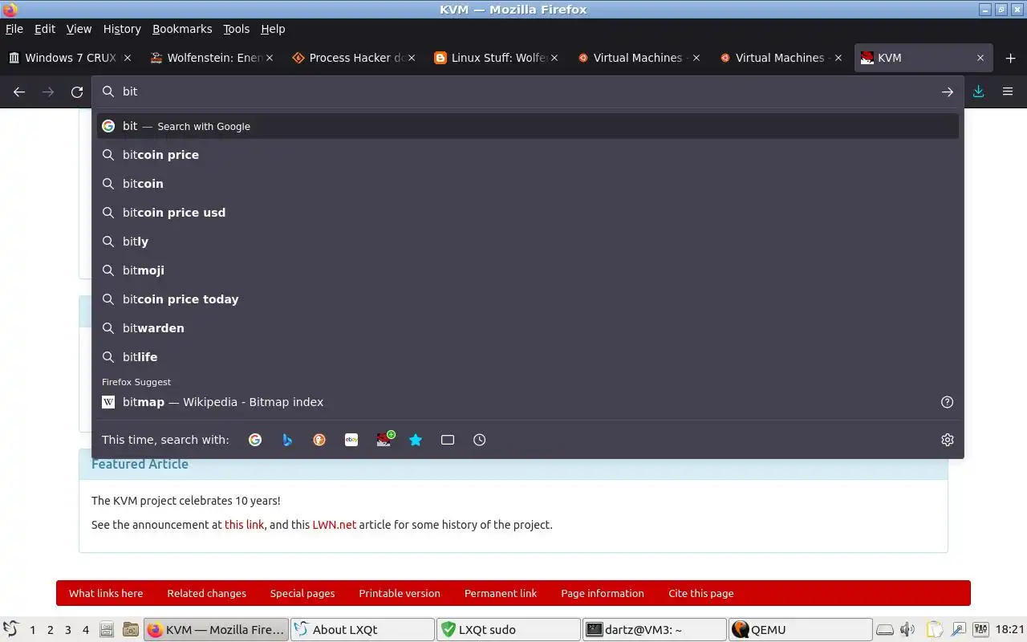The width and height of the screenshot is (1027, 642).
Task: Close the Process Hacker tab
Action: click(x=412, y=58)
